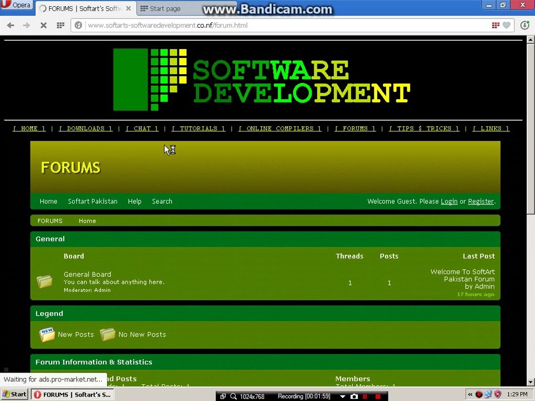Click the No New Posts legend folder icon

(108, 335)
